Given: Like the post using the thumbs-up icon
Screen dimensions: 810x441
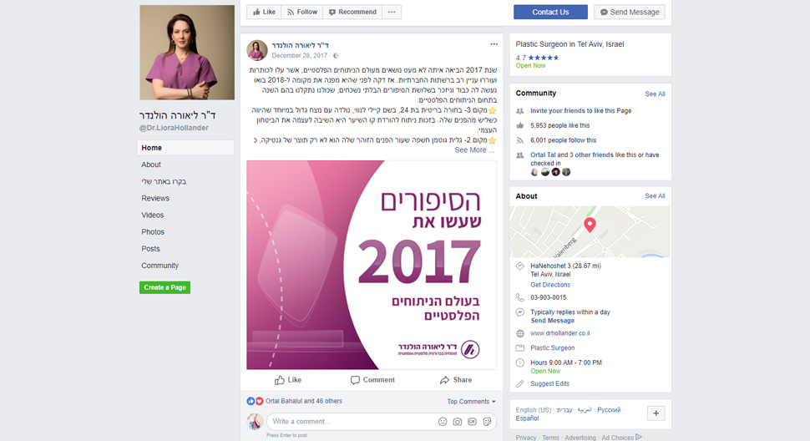Looking at the screenshot, I should point(280,380).
